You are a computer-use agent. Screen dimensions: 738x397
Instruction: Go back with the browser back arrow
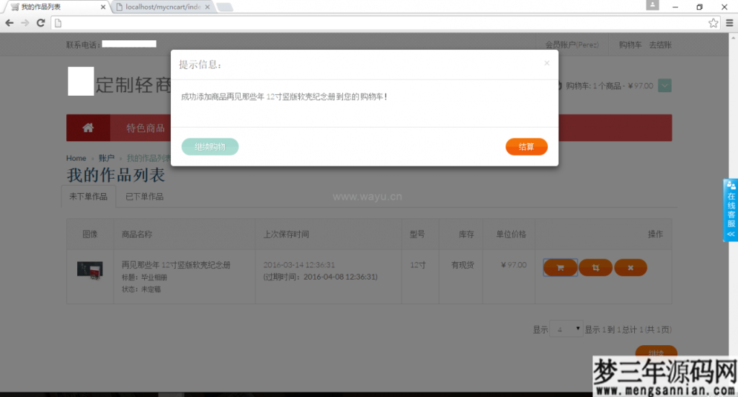tap(9, 22)
